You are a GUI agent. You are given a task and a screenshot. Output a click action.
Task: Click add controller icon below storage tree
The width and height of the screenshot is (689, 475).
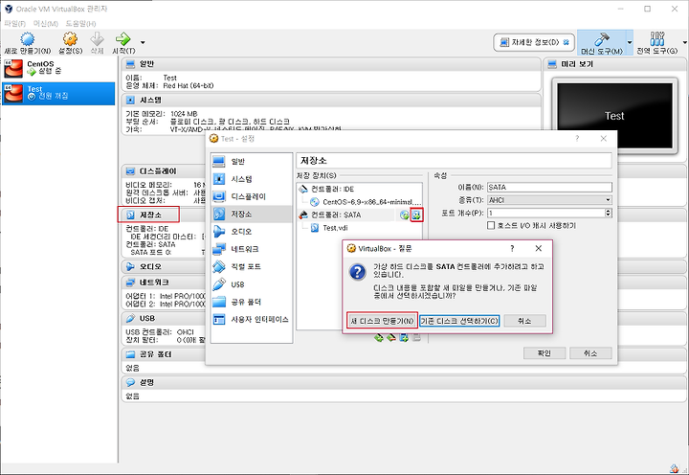coord(379,338)
